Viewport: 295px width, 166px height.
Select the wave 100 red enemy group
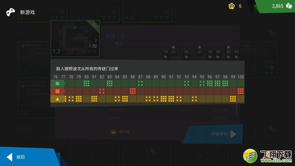(241, 91)
